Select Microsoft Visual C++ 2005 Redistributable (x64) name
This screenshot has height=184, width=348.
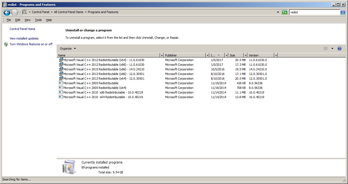[x=95, y=88]
